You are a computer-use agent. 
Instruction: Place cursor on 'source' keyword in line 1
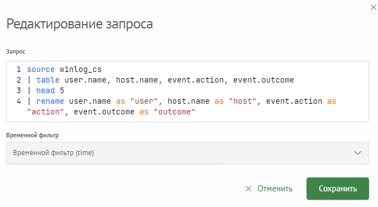click(x=41, y=69)
